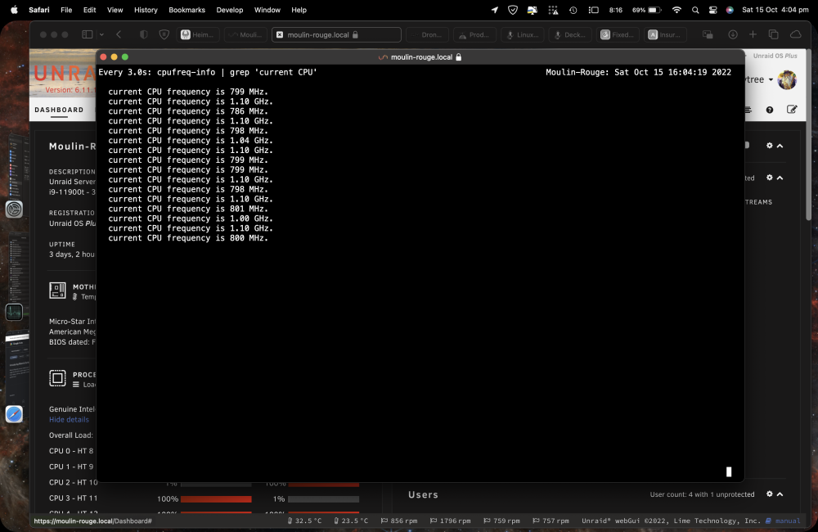Switch to the Insur... tab
818x532 pixels.
point(664,34)
